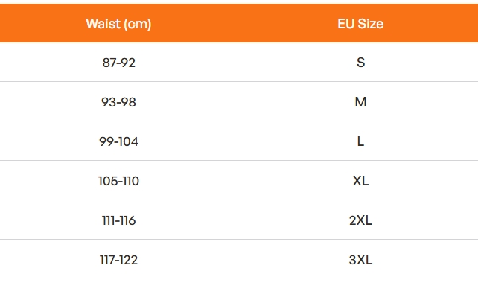Click the word Waist in the header

pyautogui.click(x=103, y=24)
